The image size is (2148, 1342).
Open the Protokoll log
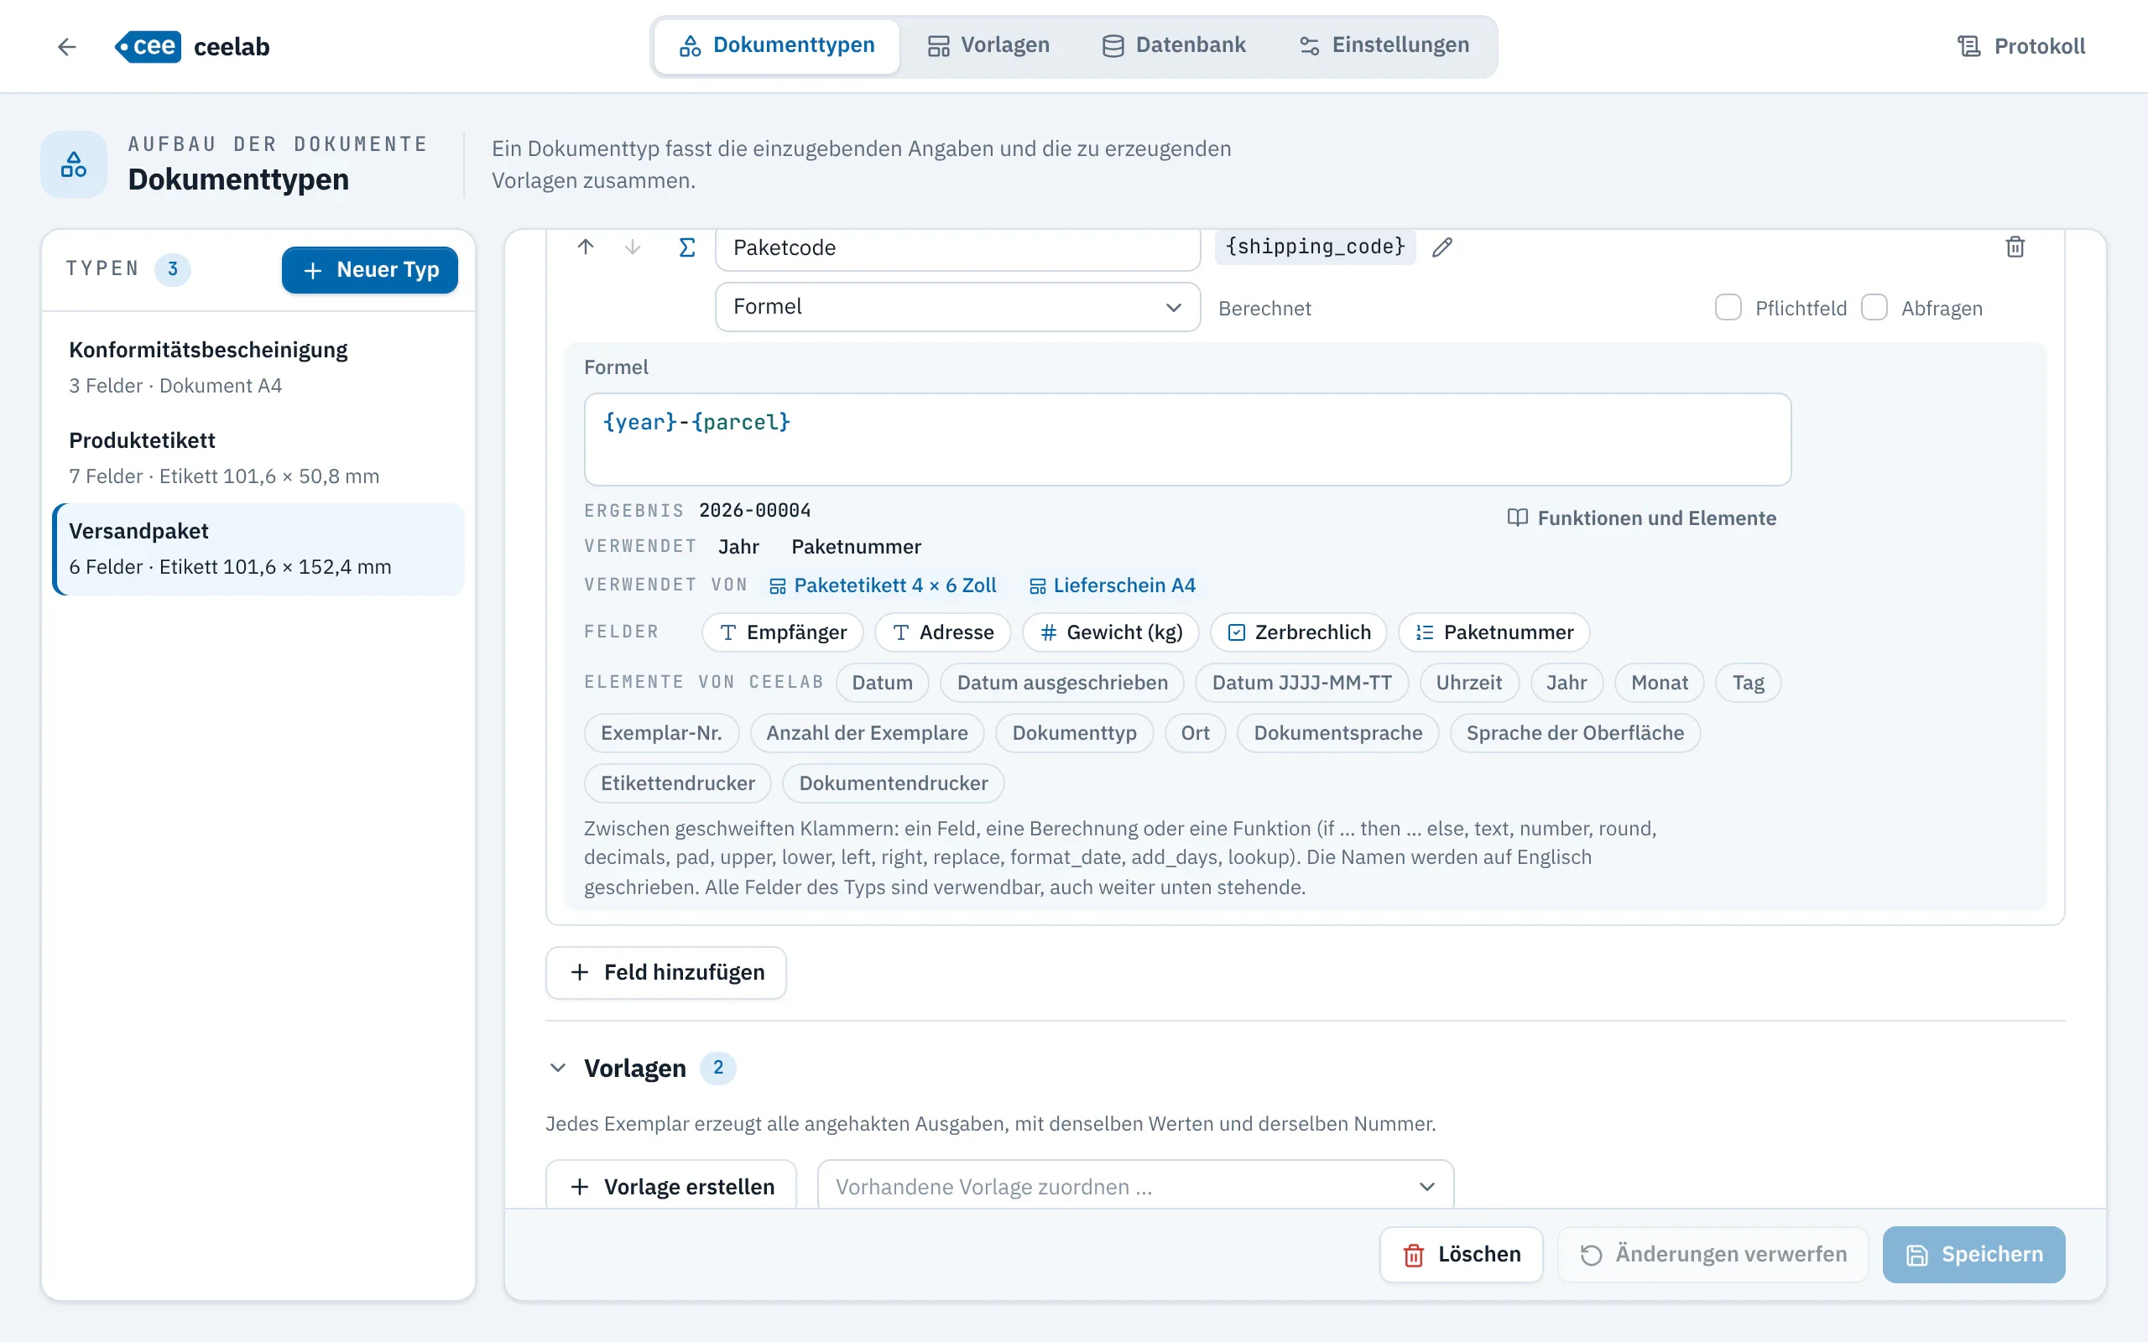coord(2021,46)
